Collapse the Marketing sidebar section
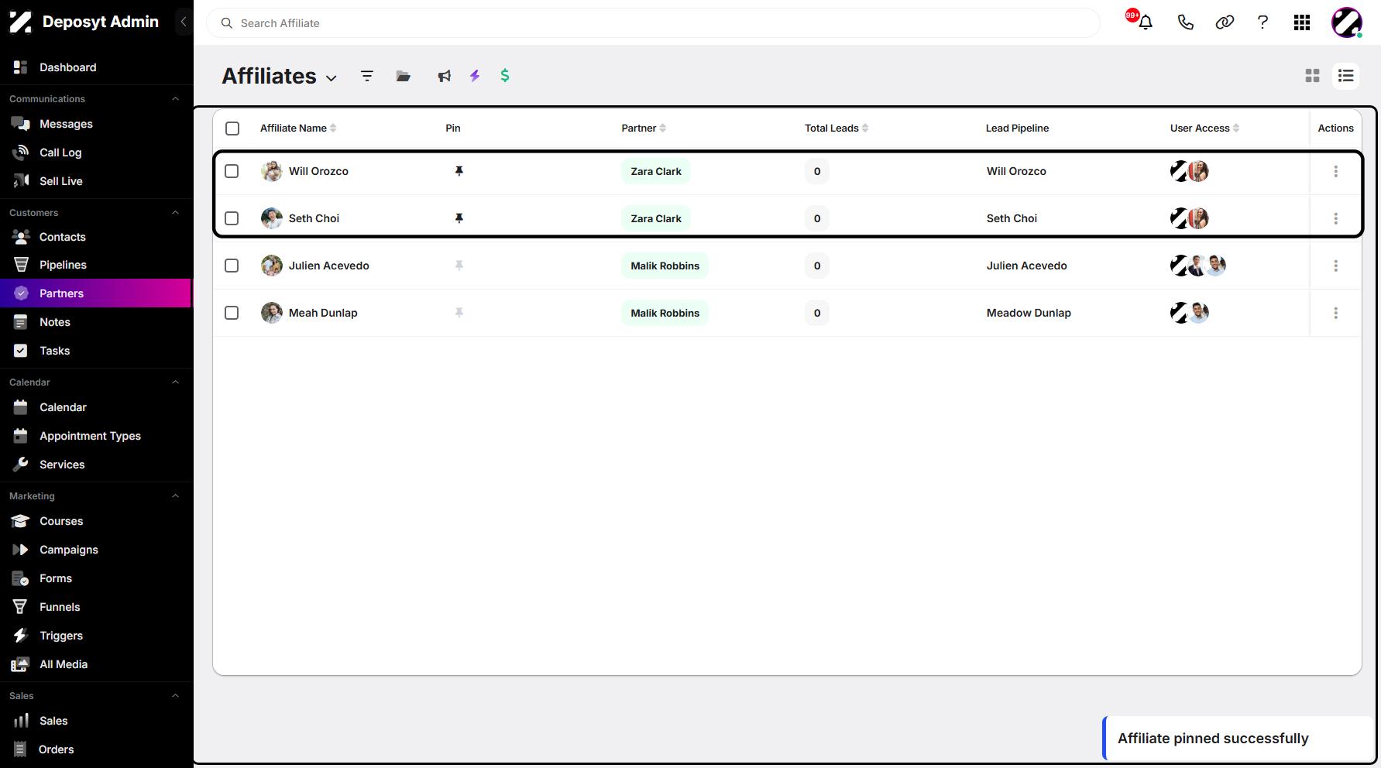 (x=176, y=496)
